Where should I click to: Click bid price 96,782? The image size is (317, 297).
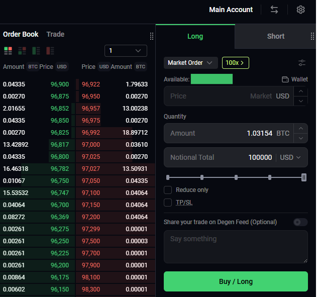(x=60, y=169)
